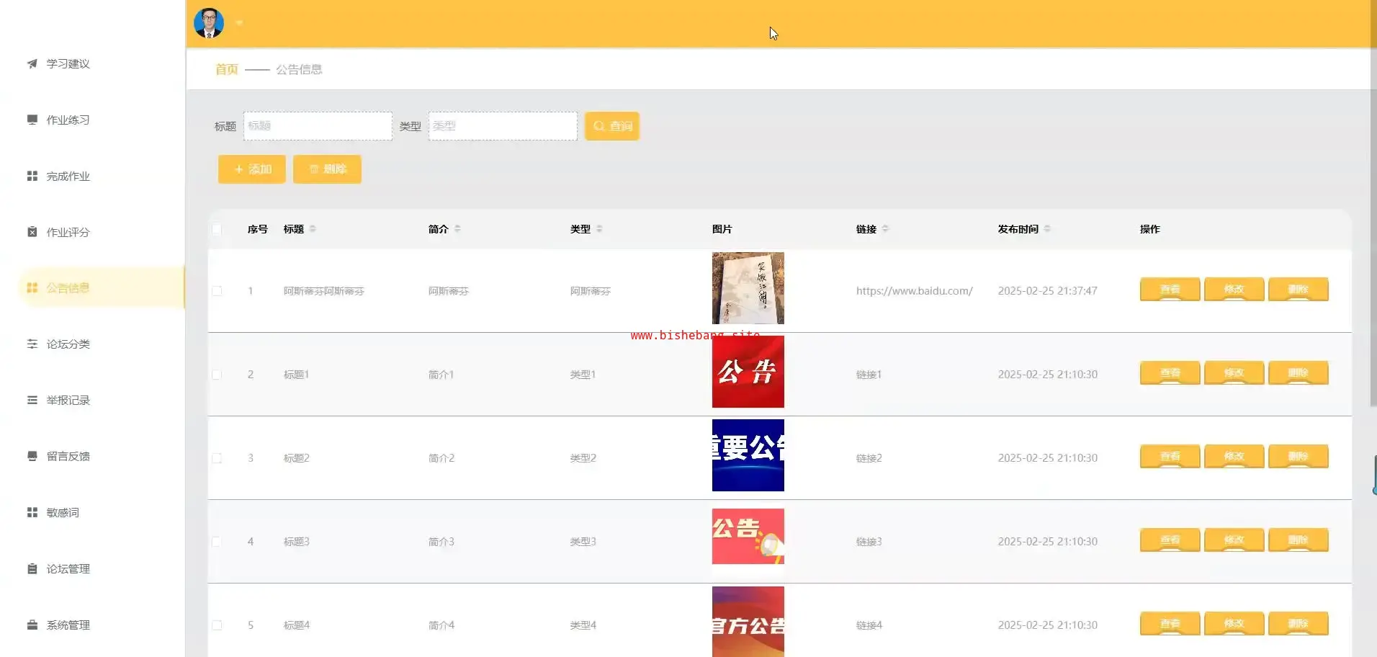
Task: Click the sliders icon beside 论坛分类
Action: pyautogui.click(x=32, y=344)
